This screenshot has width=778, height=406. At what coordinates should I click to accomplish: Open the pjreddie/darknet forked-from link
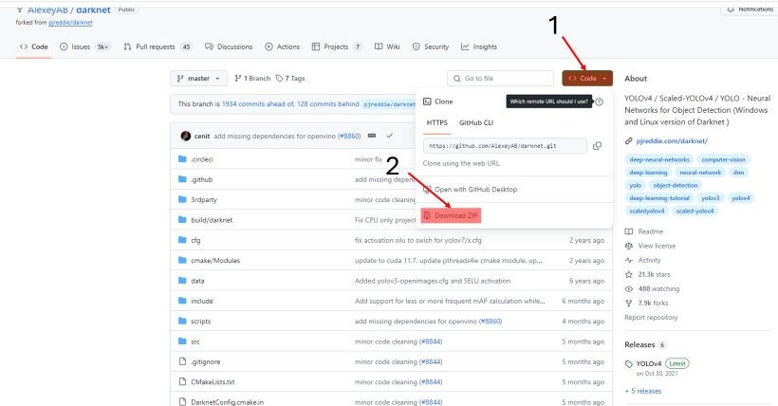point(70,23)
